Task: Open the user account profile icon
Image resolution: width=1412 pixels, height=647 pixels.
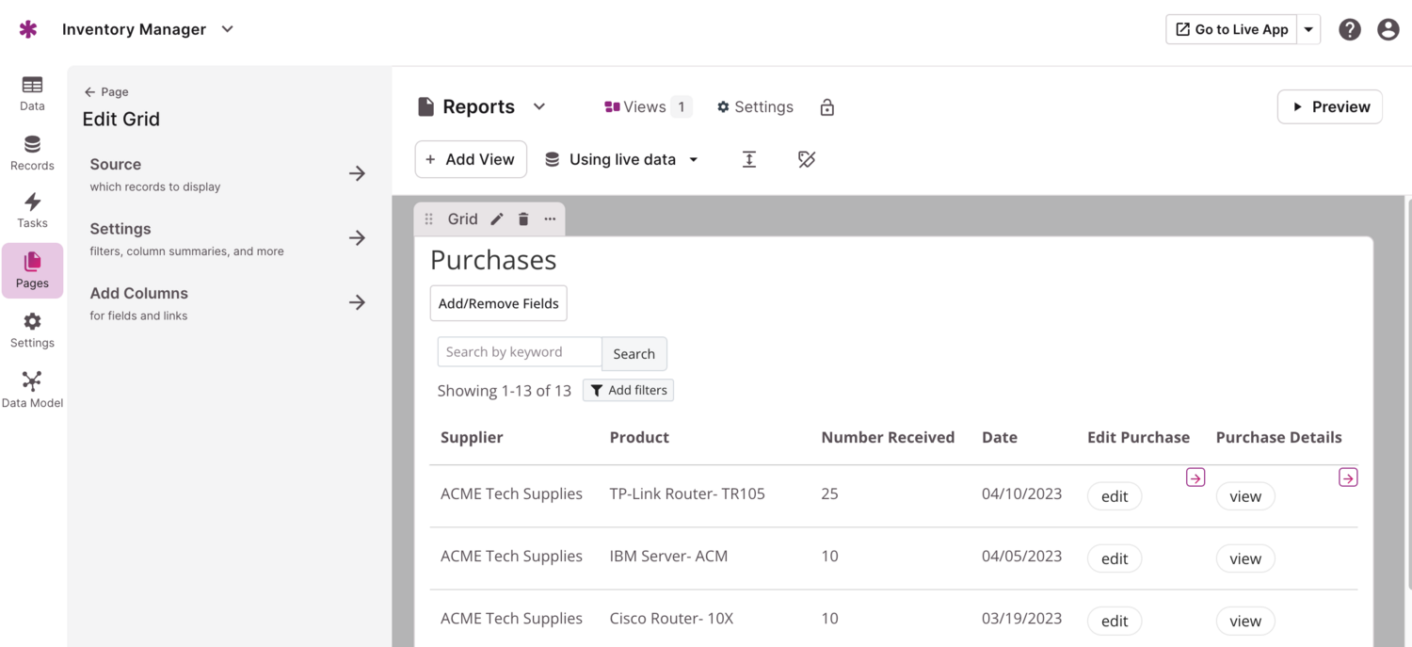Action: coord(1388,29)
